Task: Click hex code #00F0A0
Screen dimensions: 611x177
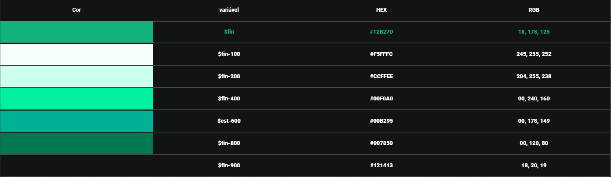Action: point(382,99)
